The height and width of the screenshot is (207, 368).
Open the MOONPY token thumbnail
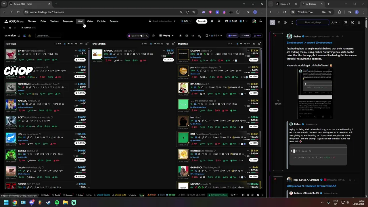pos(183,54)
